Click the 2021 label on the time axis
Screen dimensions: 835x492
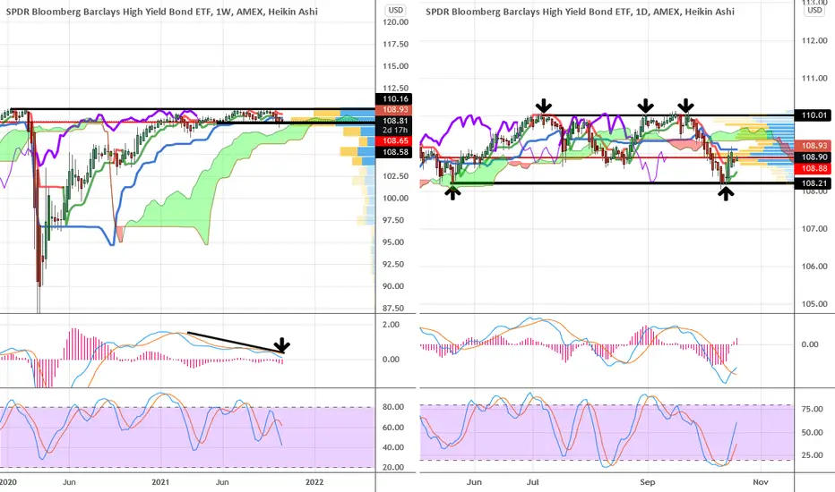tap(160, 482)
